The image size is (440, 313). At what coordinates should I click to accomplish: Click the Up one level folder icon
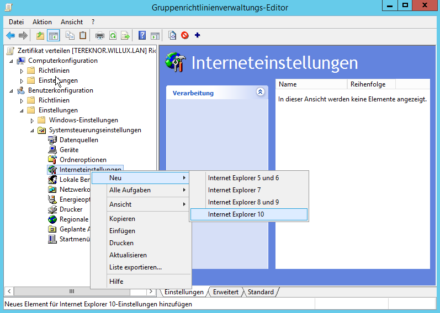point(40,36)
